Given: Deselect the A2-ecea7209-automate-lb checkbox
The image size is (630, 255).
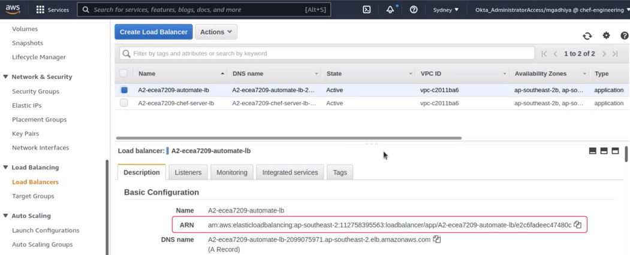Looking at the screenshot, I should (x=124, y=90).
